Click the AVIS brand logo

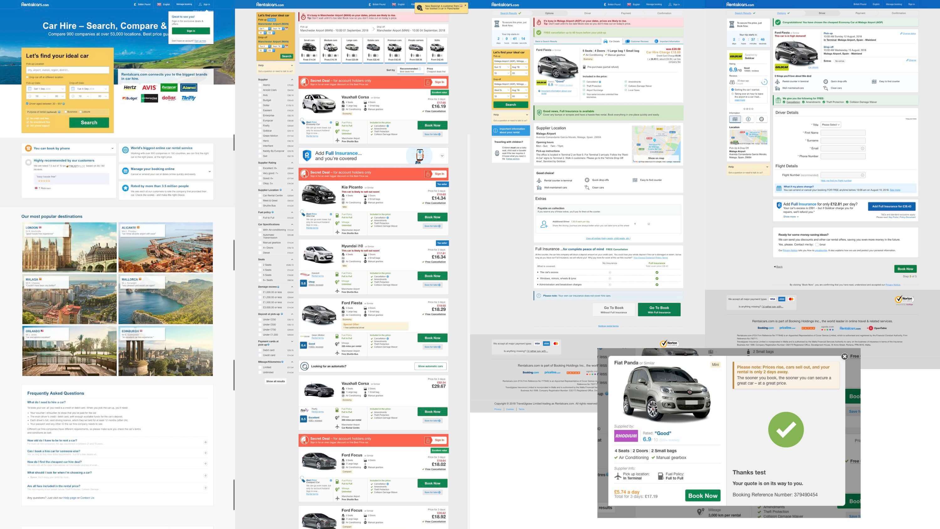(x=149, y=87)
